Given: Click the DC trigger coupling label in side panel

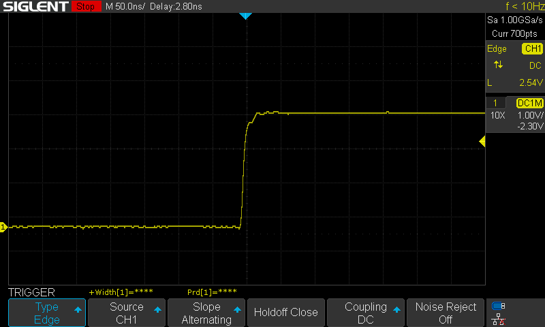Looking at the screenshot, I should [x=535, y=65].
